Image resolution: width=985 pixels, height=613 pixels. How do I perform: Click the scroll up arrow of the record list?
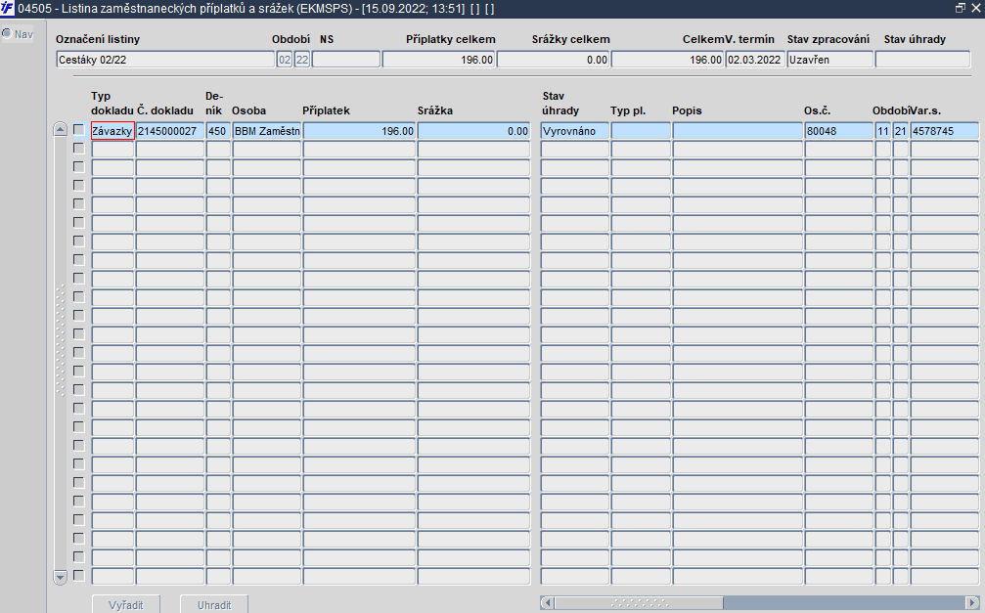[x=61, y=129]
